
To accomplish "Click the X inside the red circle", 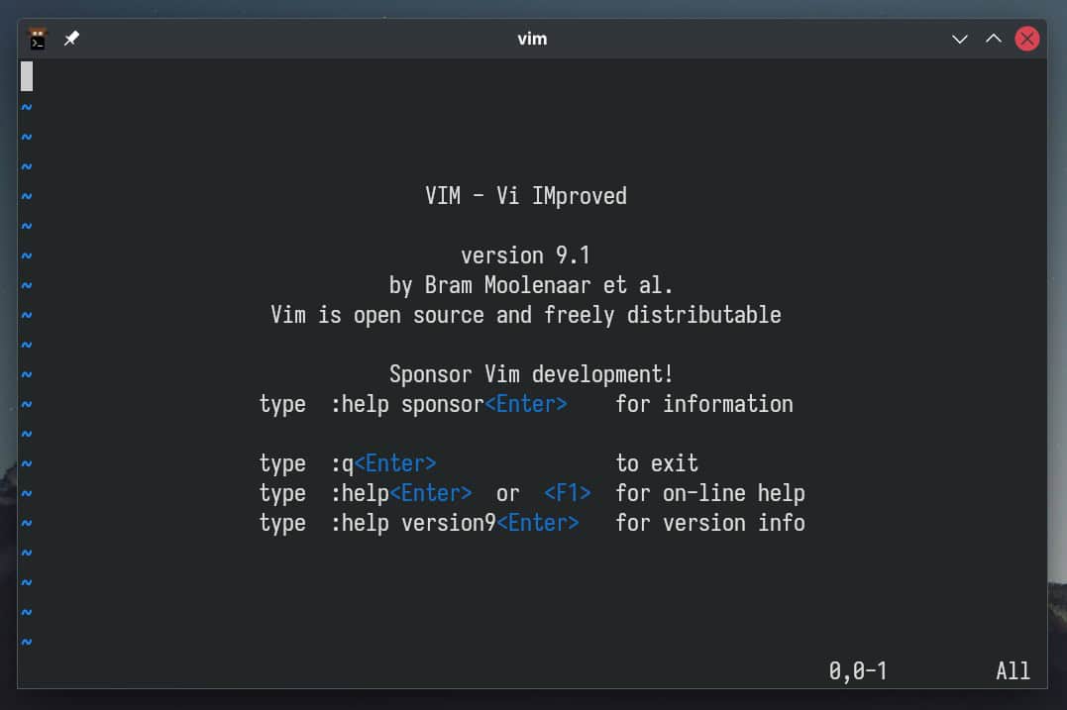I will [1027, 39].
